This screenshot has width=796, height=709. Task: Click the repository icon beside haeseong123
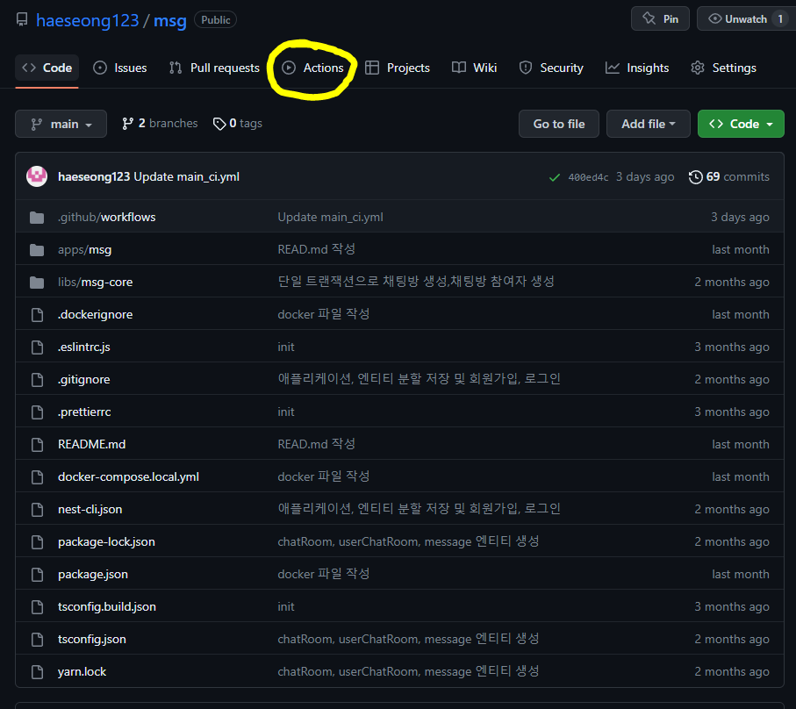click(22, 20)
